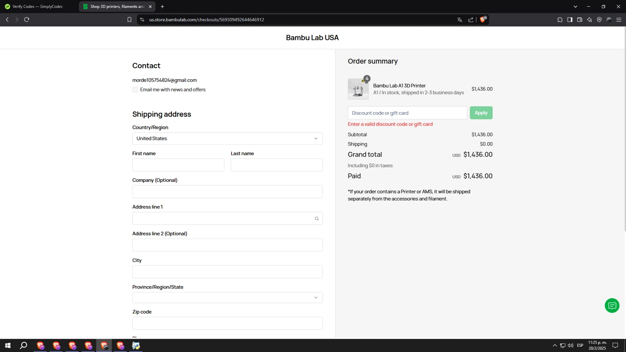This screenshot has width=626, height=352.
Task: Reload the checkout page
Action: click(27, 20)
